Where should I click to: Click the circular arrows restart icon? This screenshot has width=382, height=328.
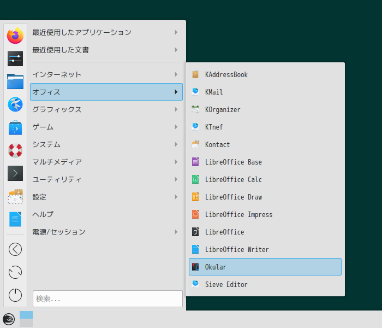15,272
